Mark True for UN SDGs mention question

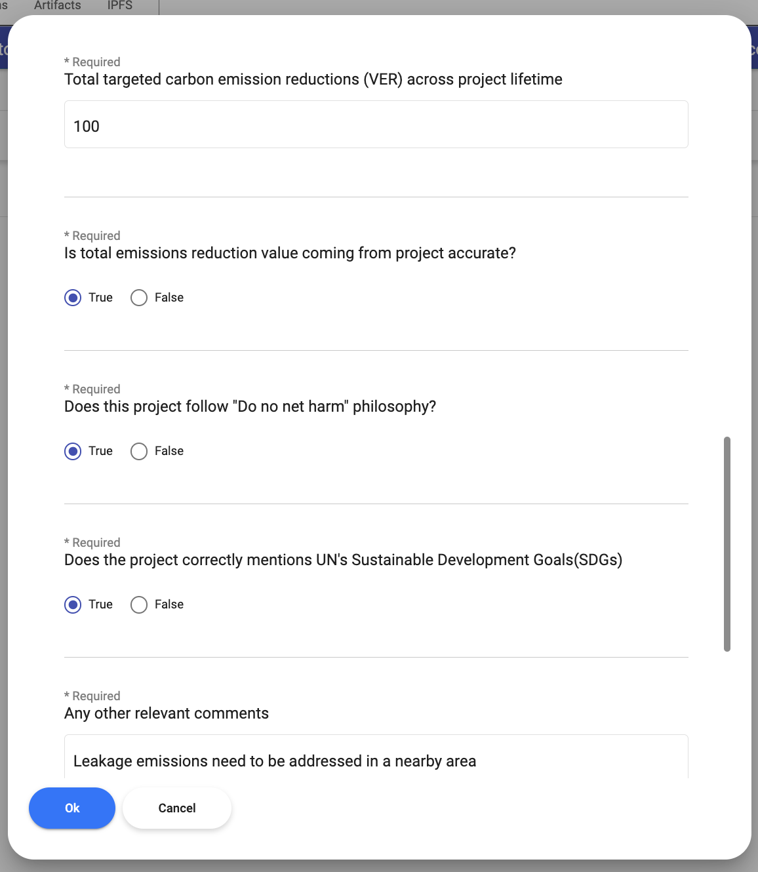point(73,604)
